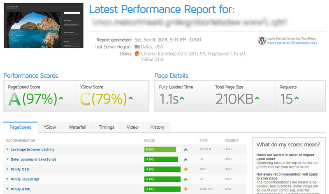Click What do my scores mean heading
Viewport: 329px width, 194px height.
point(288,145)
